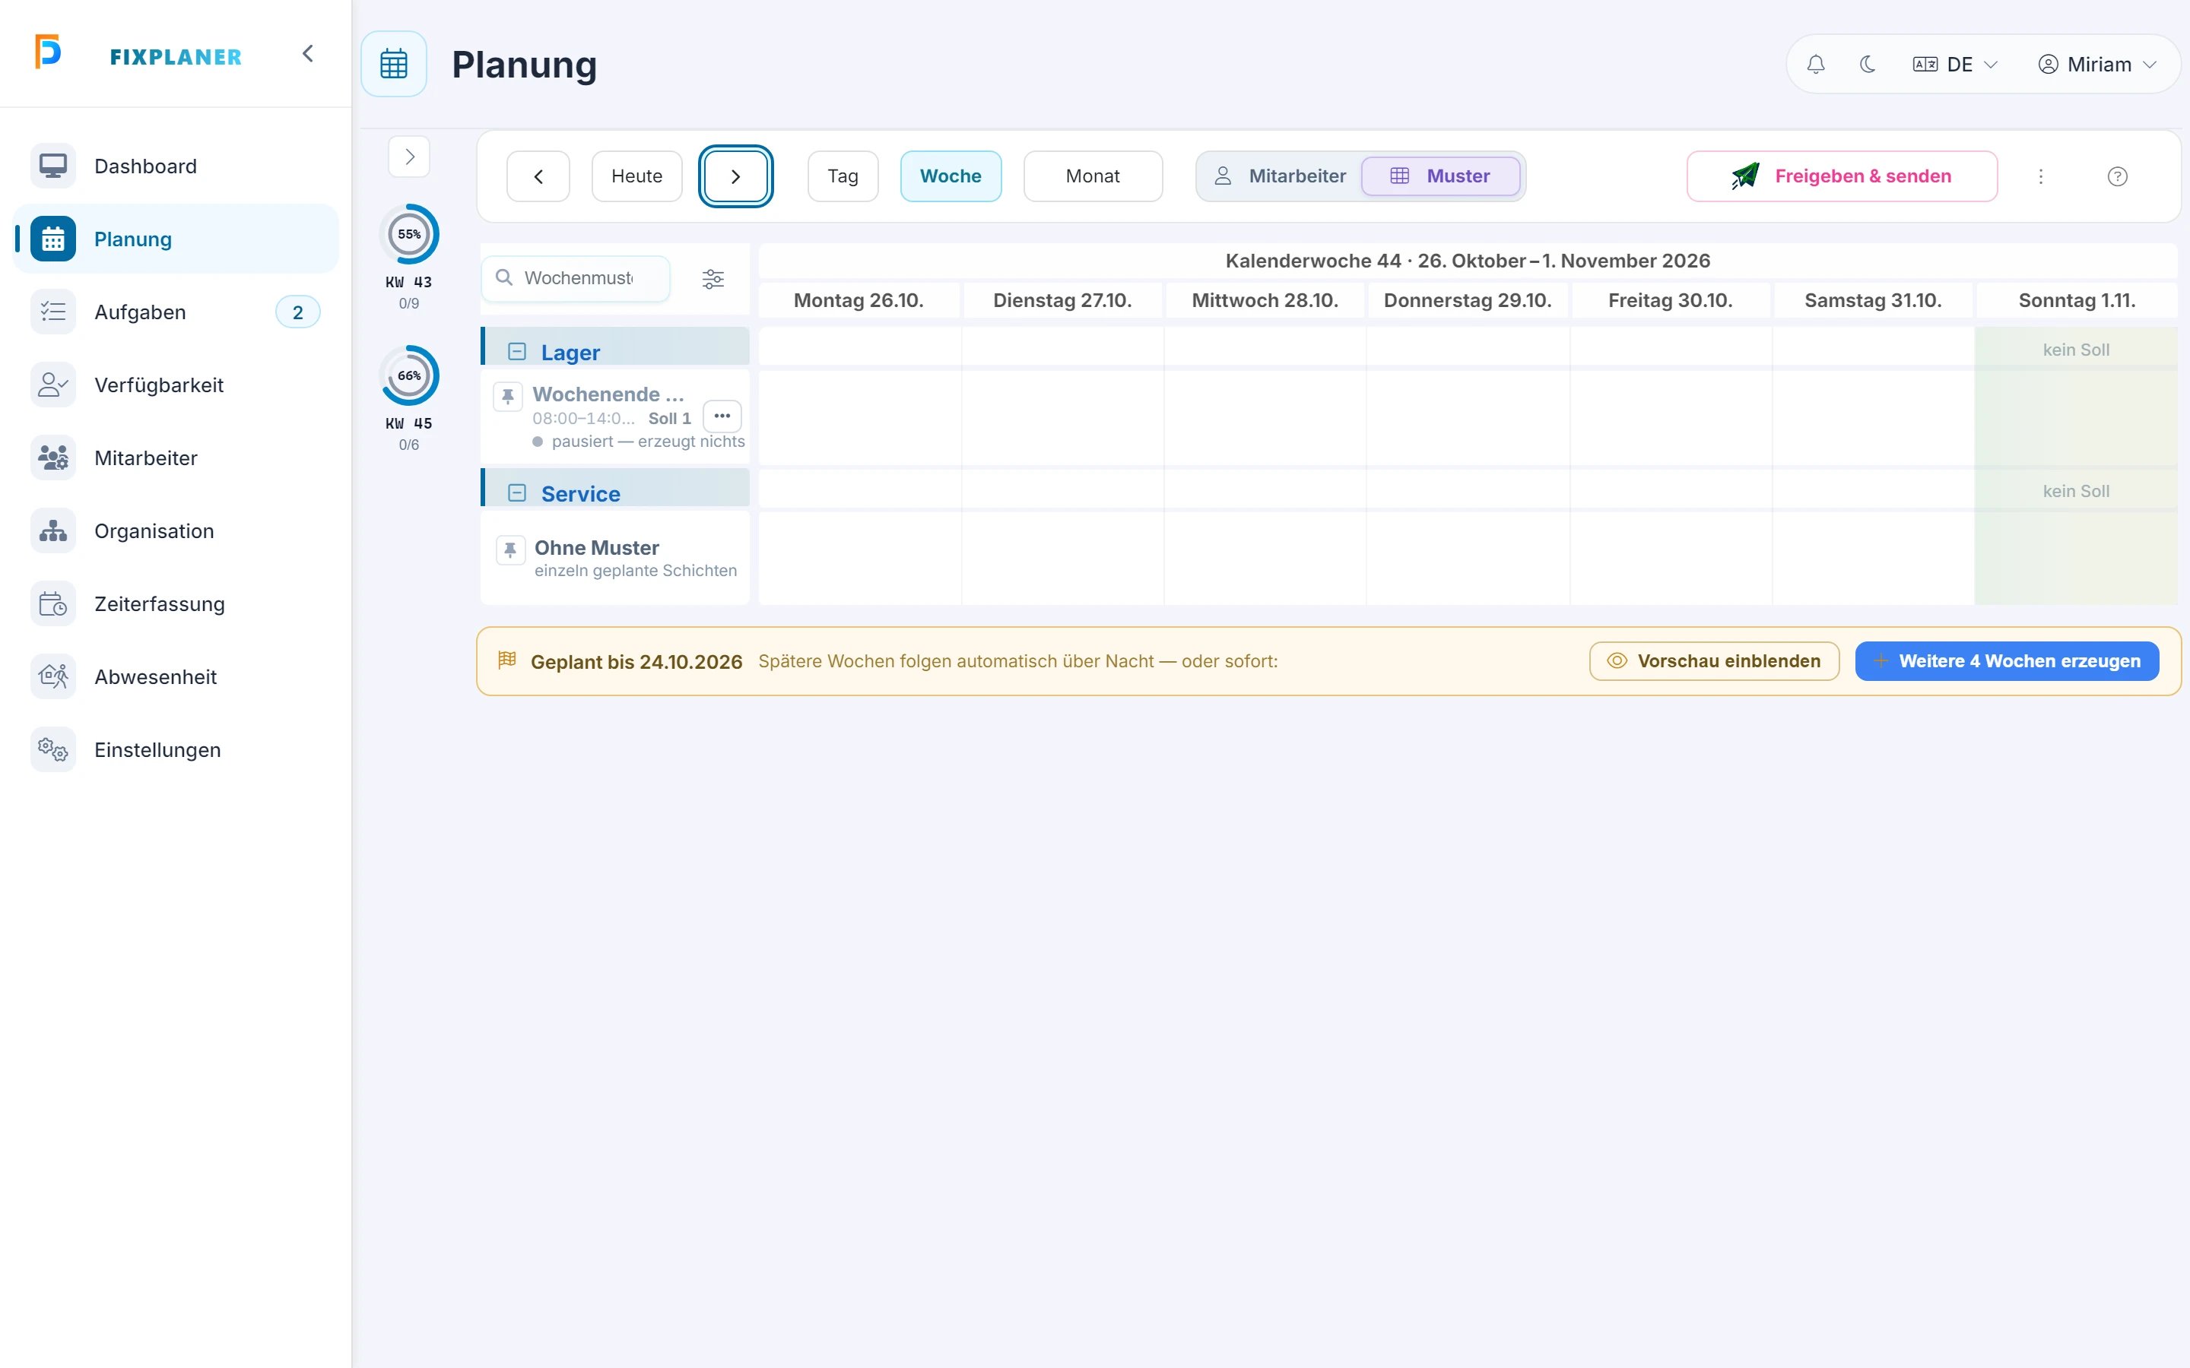Click Weitere 4 Wochen erzeugen
The width and height of the screenshot is (2190, 1368).
(2006, 661)
